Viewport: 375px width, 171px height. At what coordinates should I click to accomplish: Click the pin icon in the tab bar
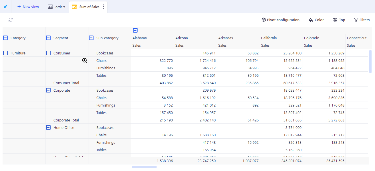(x=5, y=7)
